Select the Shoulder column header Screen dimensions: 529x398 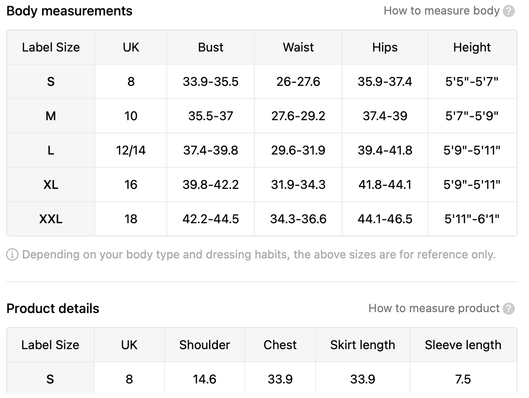(205, 345)
